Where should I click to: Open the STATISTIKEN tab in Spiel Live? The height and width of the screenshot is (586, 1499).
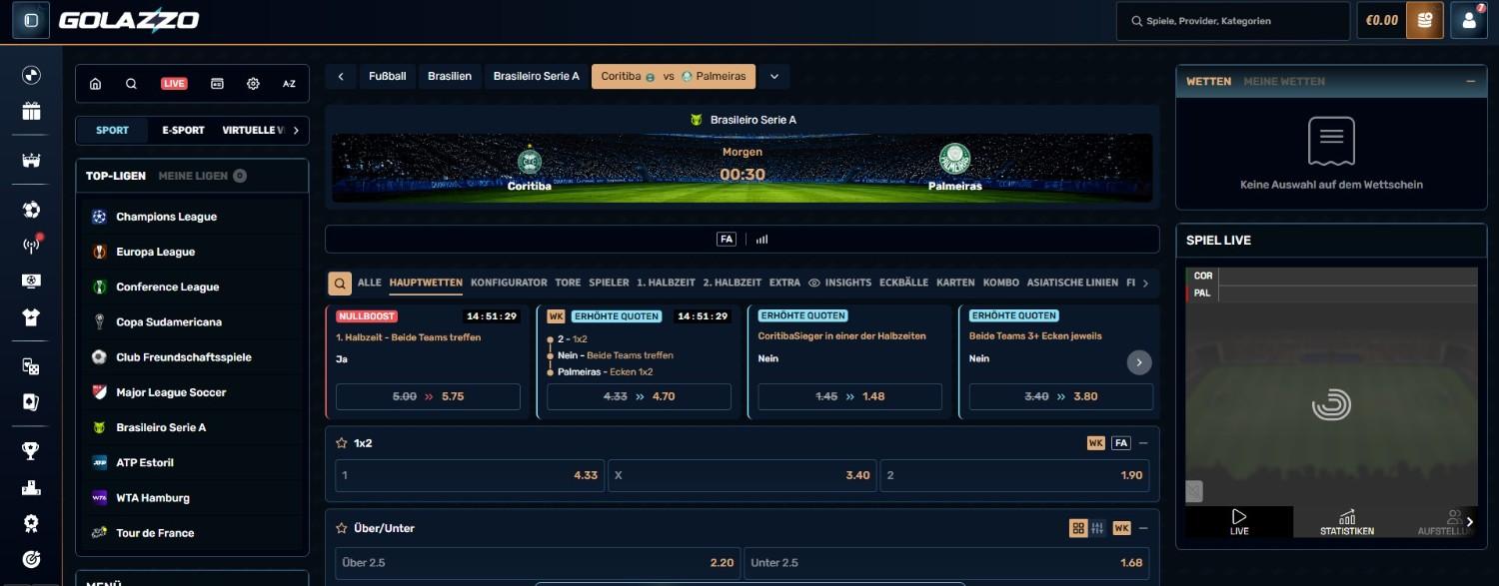[1347, 522]
